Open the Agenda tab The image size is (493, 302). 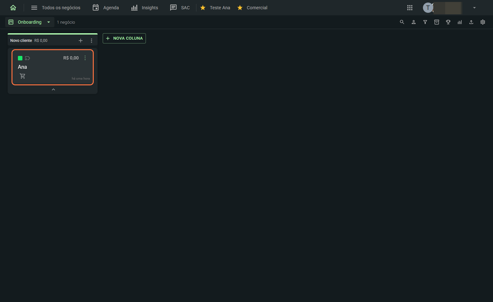106,8
